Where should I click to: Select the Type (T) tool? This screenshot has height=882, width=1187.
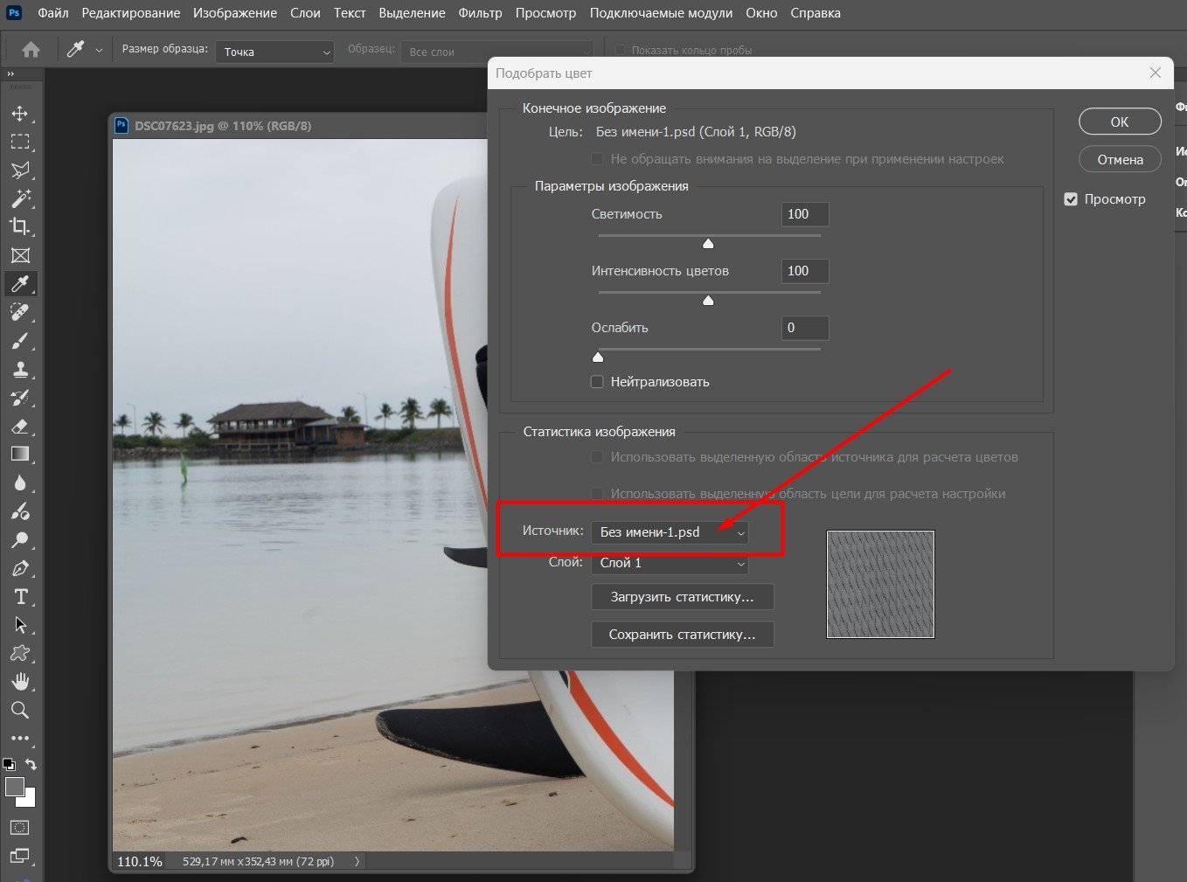pos(20,597)
